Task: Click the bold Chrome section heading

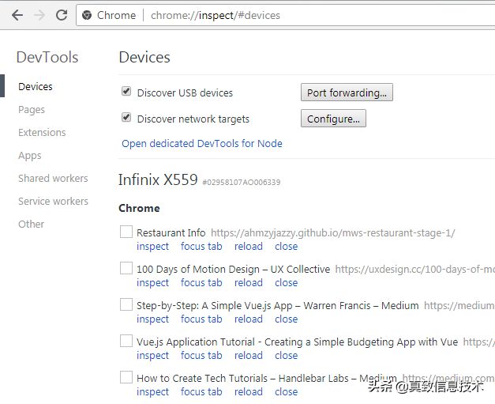Action: coord(139,208)
